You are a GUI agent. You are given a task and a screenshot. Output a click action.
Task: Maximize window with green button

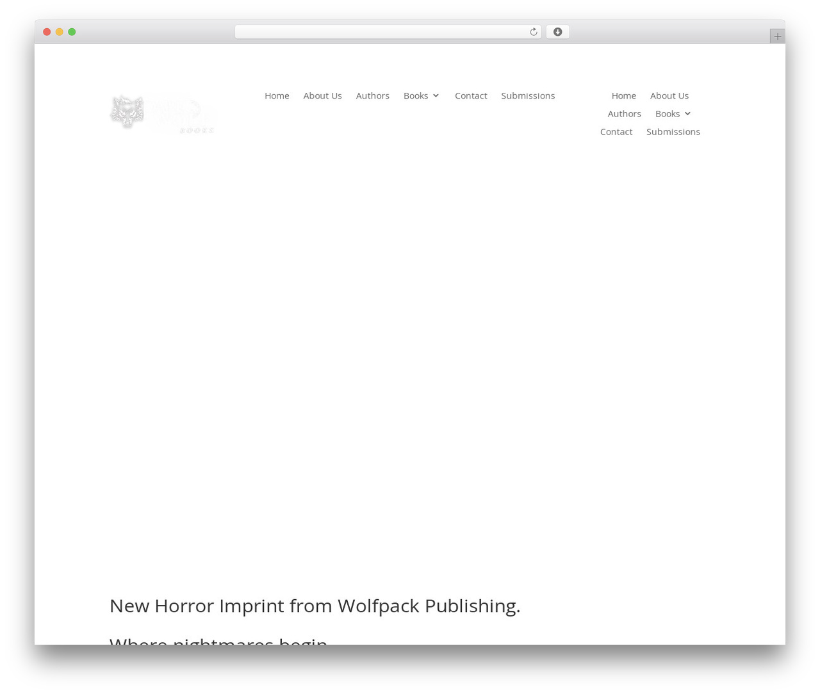coord(72,32)
